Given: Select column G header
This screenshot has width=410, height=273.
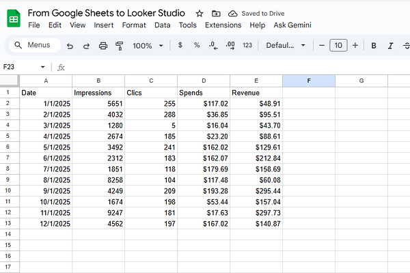Looking at the screenshot, I should coord(361,81).
